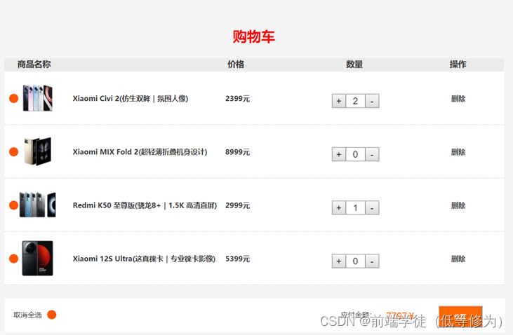Click the Xiaomi MIX Fold 2 product name
Viewport: 513px width, 335px height.
[x=140, y=152]
